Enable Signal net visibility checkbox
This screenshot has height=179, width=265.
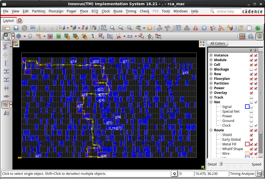(251, 107)
